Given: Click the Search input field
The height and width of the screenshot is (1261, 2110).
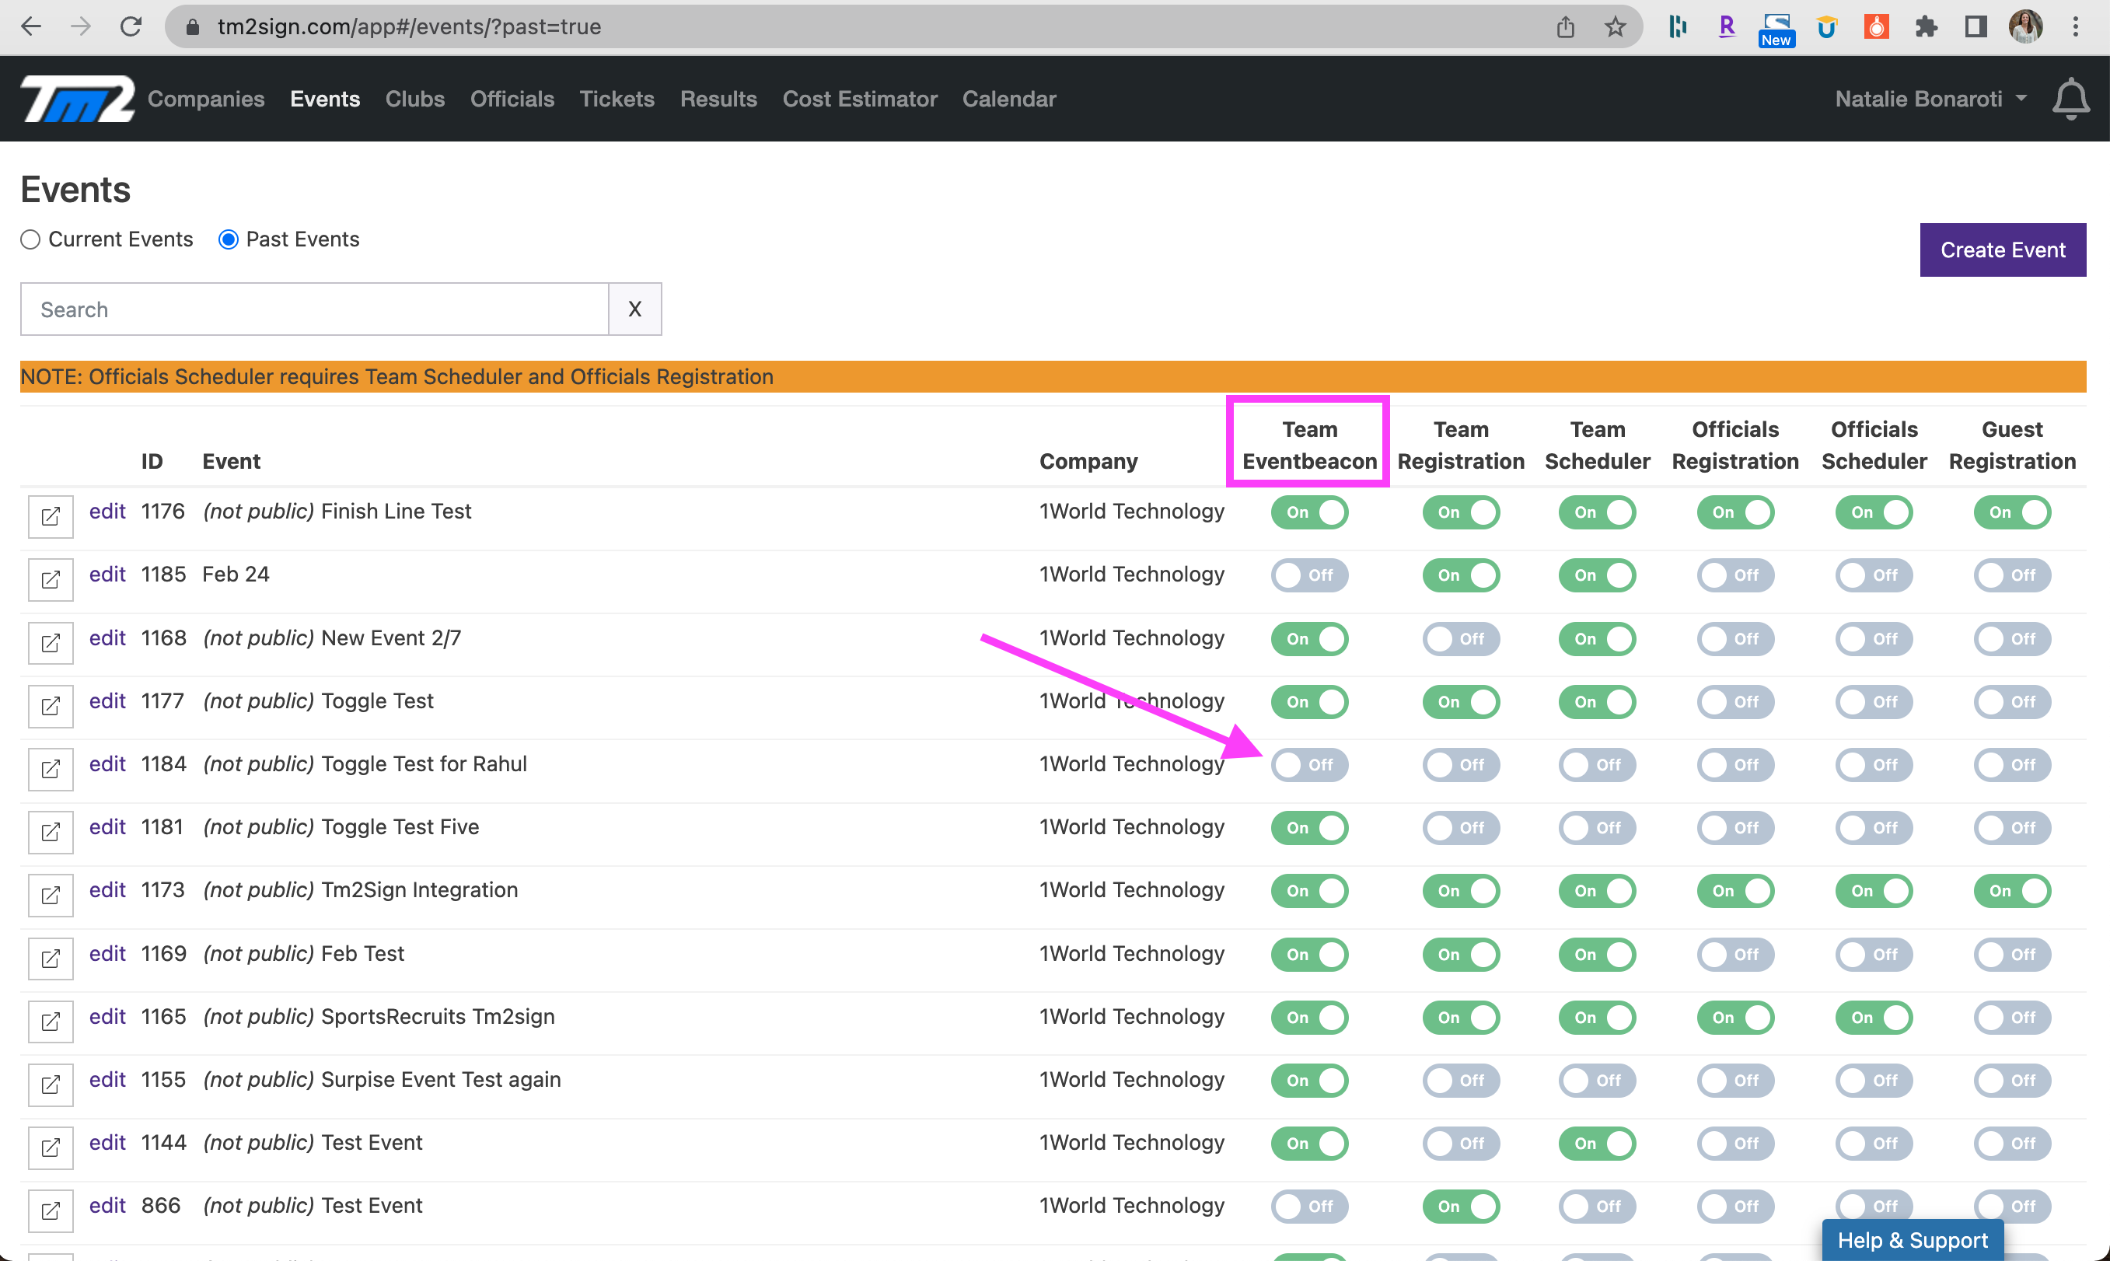Looking at the screenshot, I should [x=314, y=309].
